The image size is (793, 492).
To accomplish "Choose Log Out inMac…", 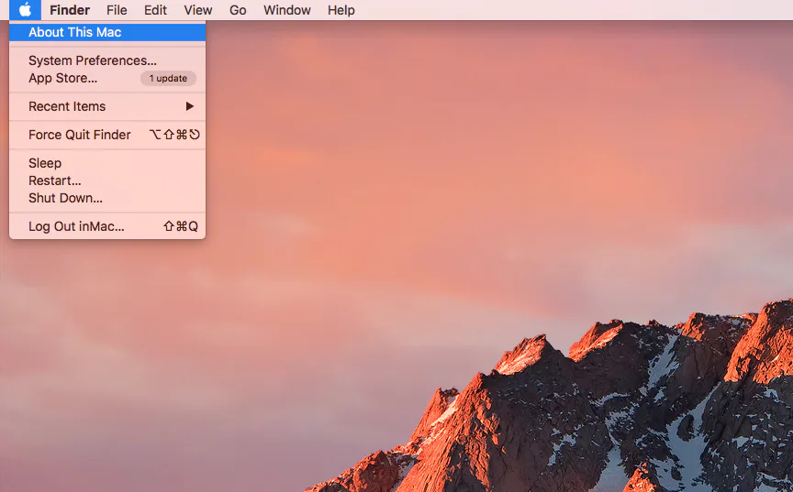I will (107, 226).
